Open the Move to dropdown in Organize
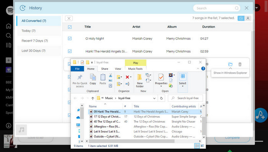The height and width of the screenshot is (152, 268). [x=119, y=77]
